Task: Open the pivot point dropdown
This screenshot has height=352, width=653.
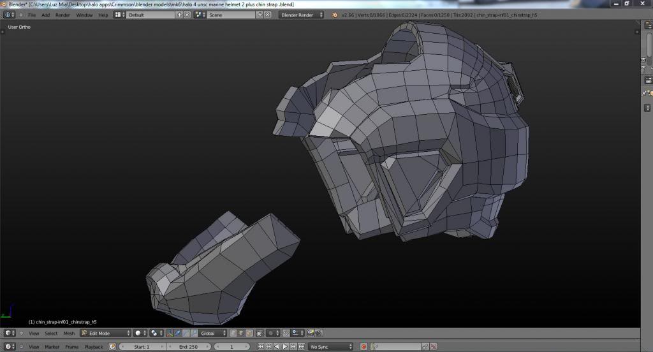Action: (x=157, y=333)
